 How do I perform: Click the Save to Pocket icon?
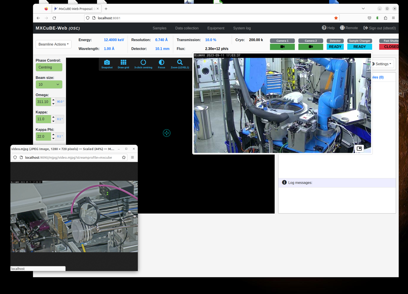pos(369,18)
